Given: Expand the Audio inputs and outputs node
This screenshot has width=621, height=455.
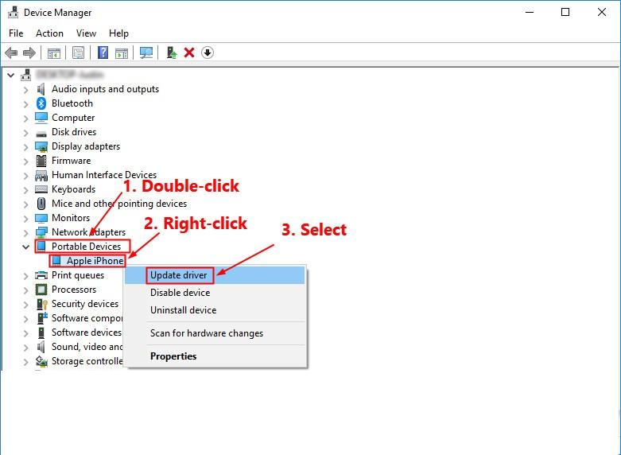Looking at the screenshot, I should click(25, 89).
